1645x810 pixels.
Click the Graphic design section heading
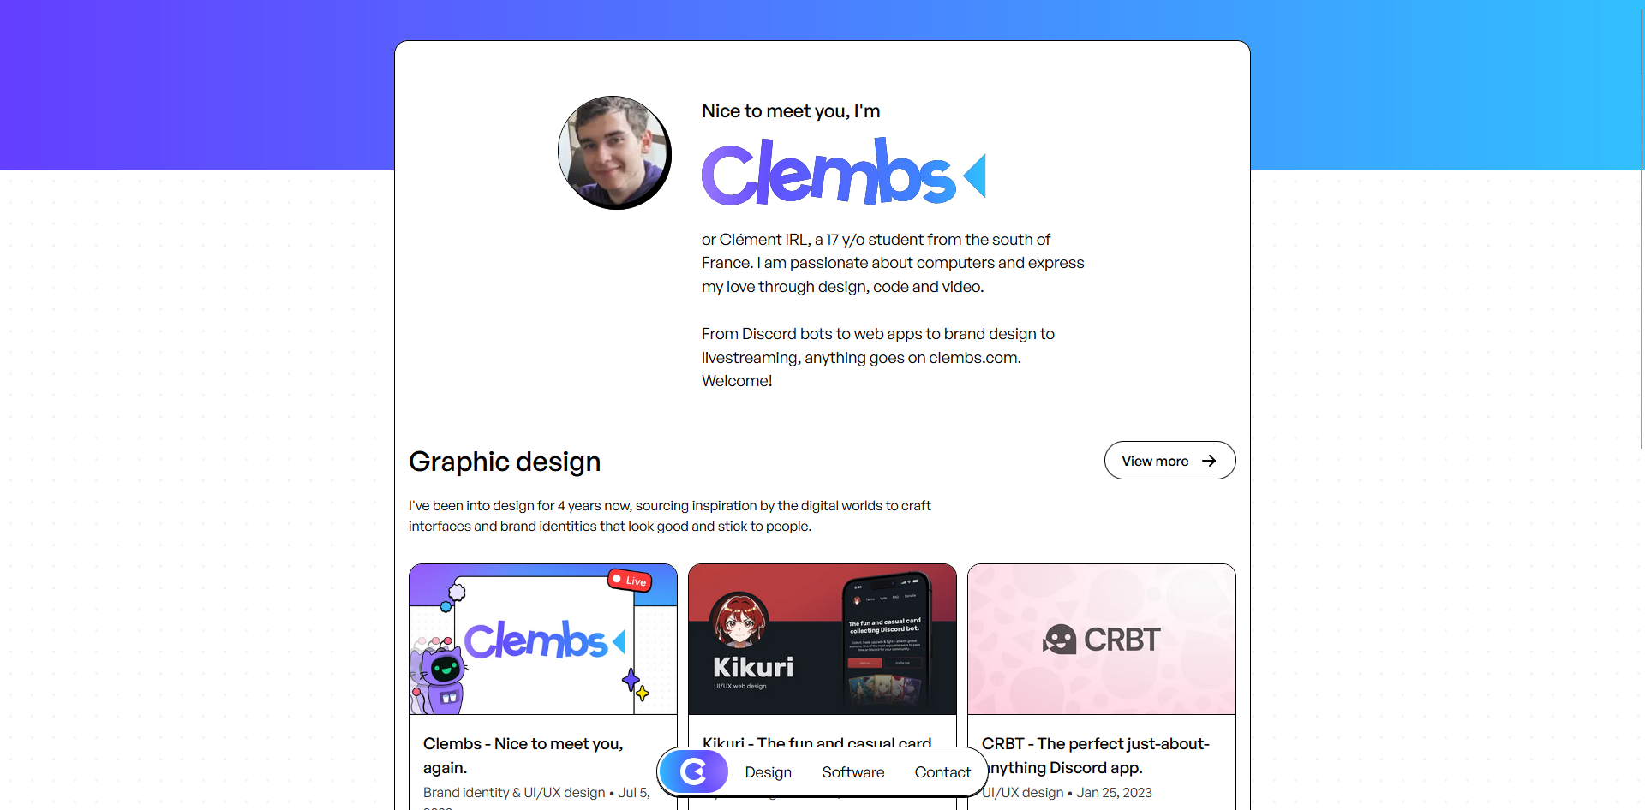click(505, 462)
